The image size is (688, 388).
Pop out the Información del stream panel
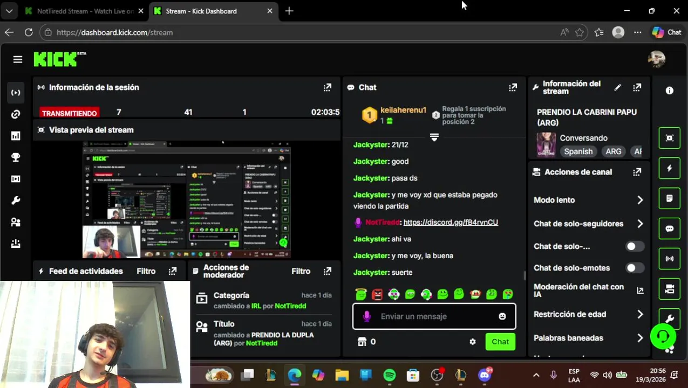(637, 87)
